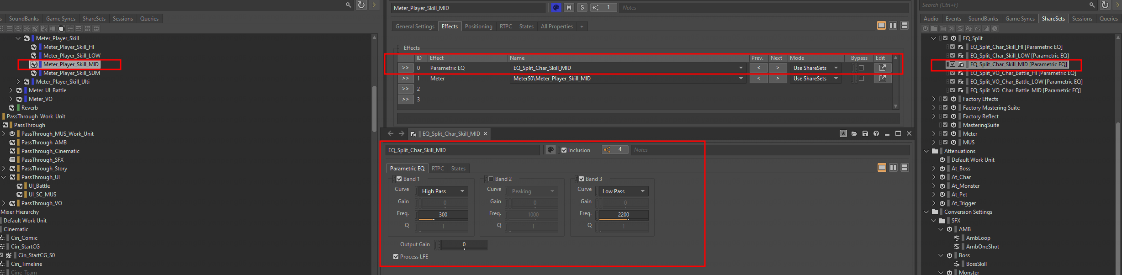Expand the Meter_Player_Skill_Ulti node
The image size is (1122, 275).
click(x=18, y=81)
